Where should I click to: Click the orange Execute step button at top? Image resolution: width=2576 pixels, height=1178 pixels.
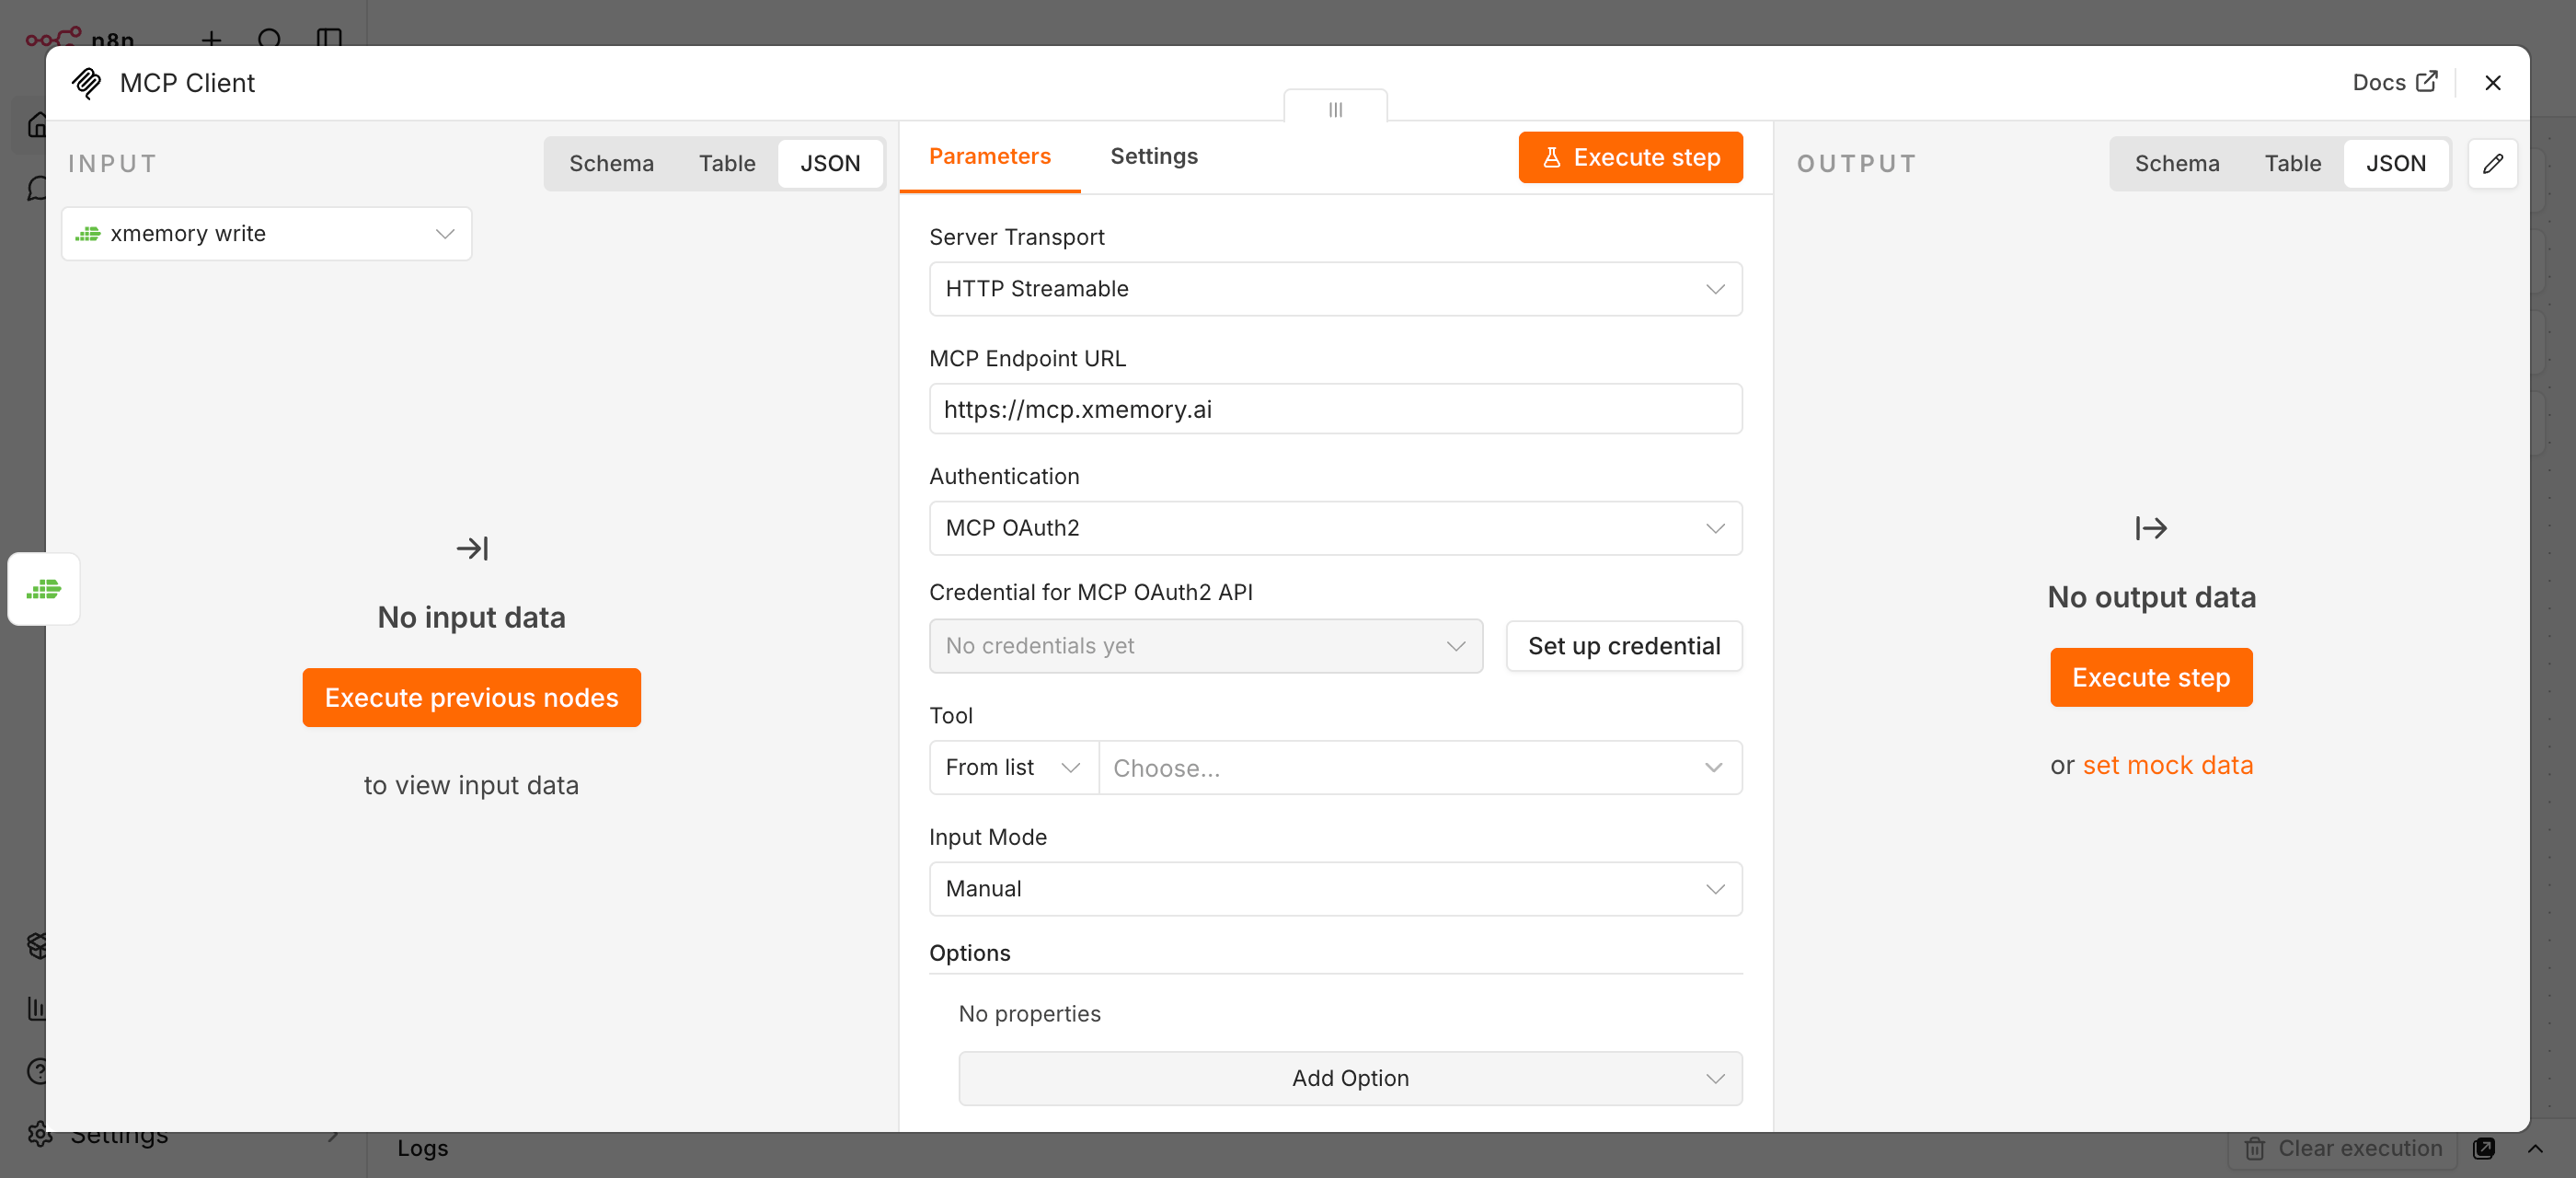1630,157
